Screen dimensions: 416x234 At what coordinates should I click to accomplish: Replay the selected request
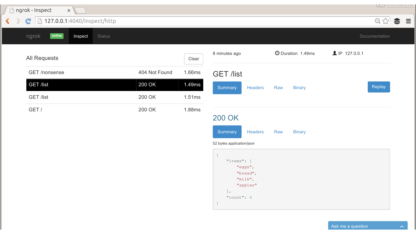coord(379,87)
